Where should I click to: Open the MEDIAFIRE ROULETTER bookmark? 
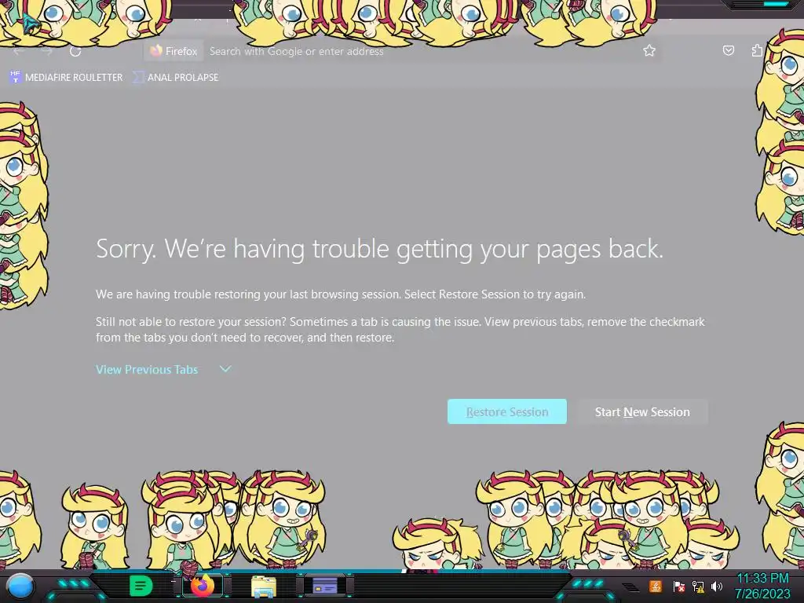[x=66, y=78]
